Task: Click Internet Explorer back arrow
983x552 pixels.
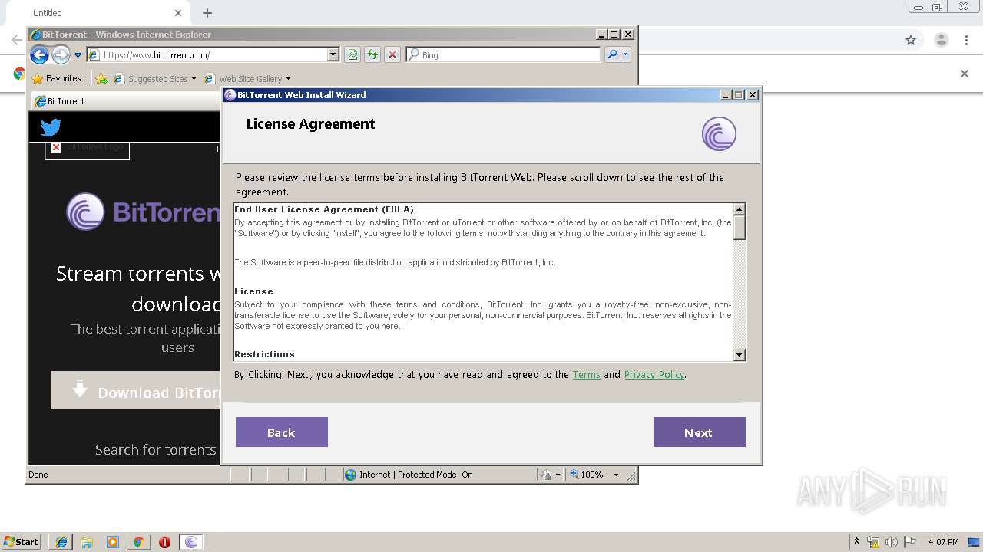Action: coord(40,54)
